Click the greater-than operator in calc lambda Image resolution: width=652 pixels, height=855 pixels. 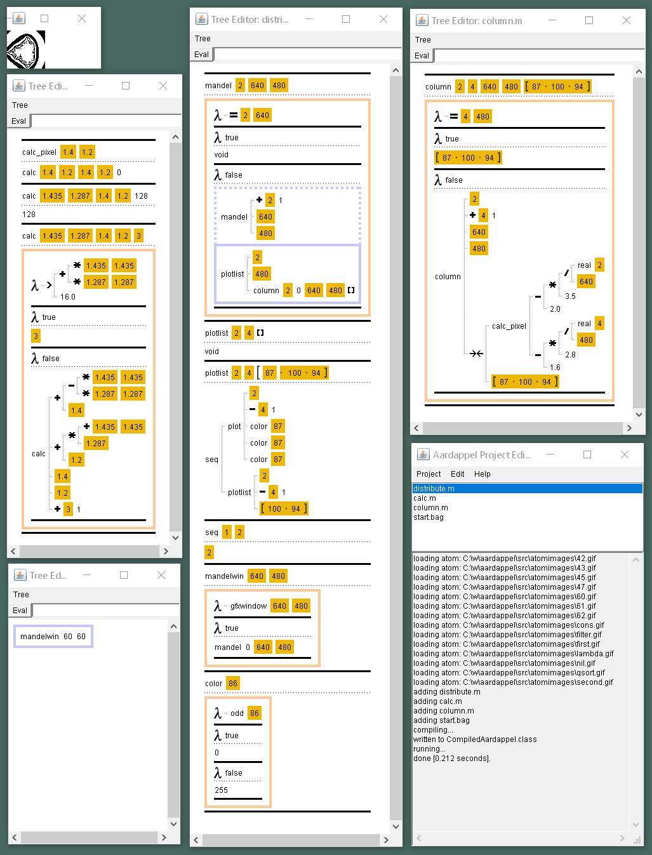pyautogui.click(x=50, y=285)
